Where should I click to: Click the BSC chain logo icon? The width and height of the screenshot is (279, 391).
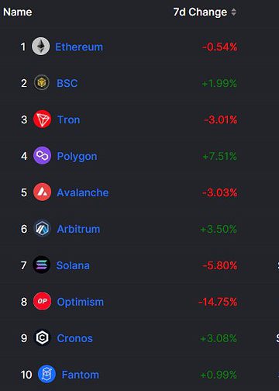click(x=42, y=83)
